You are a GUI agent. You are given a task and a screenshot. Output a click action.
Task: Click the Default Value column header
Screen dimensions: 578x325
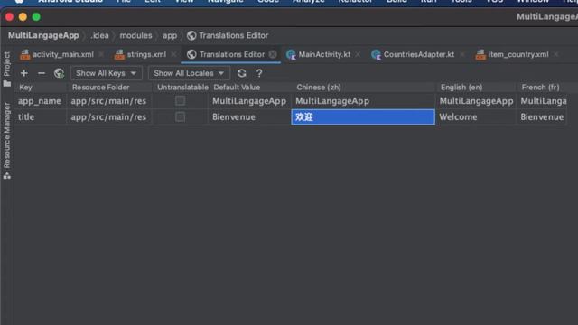point(251,88)
